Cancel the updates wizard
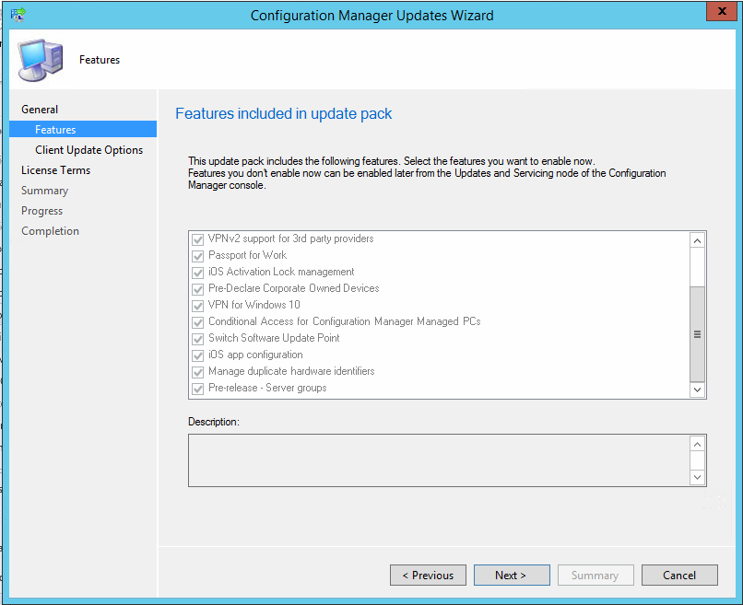Screen dimensions: 743x605 tap(679, 575)
